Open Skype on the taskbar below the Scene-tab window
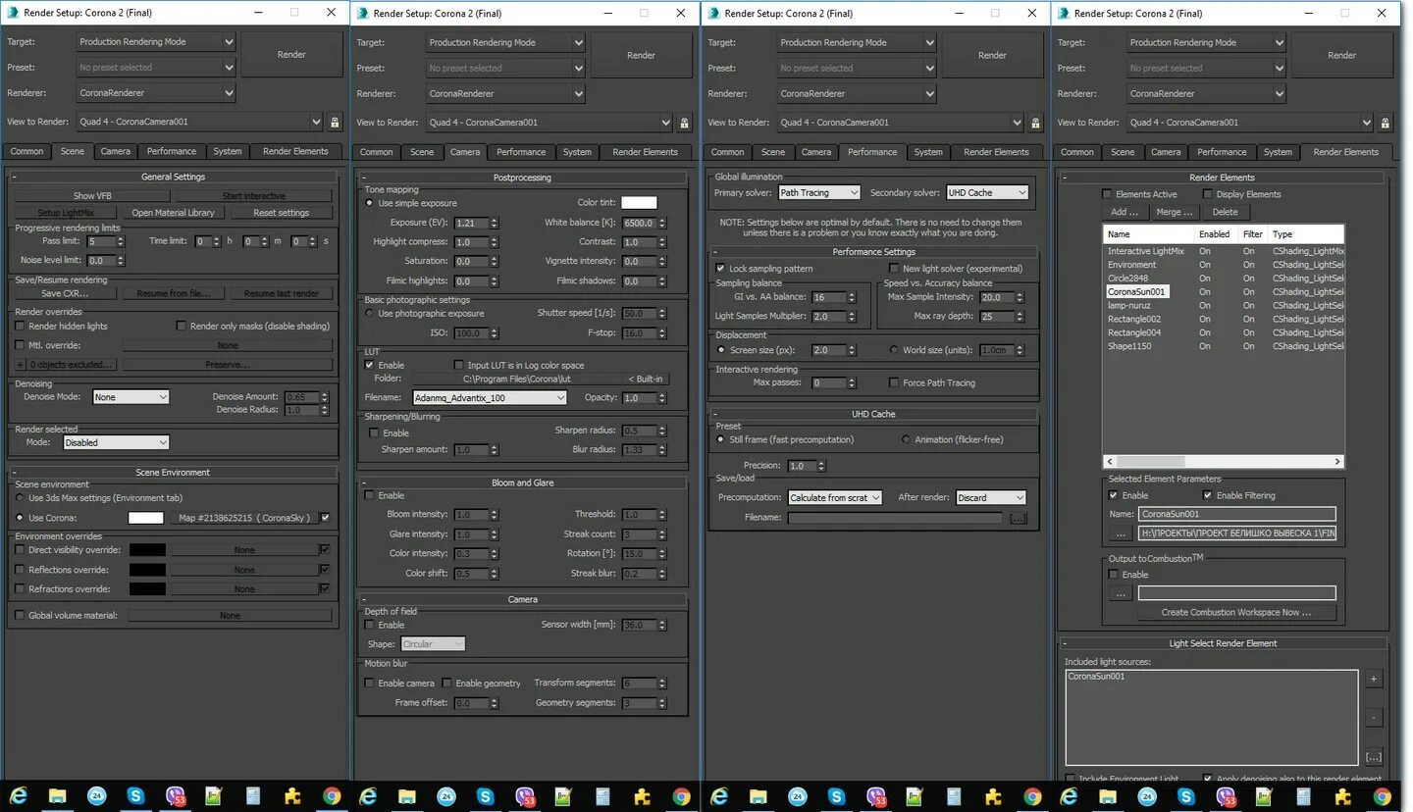This screenshot has height=812, width=1413. click(x=135, y=796)
